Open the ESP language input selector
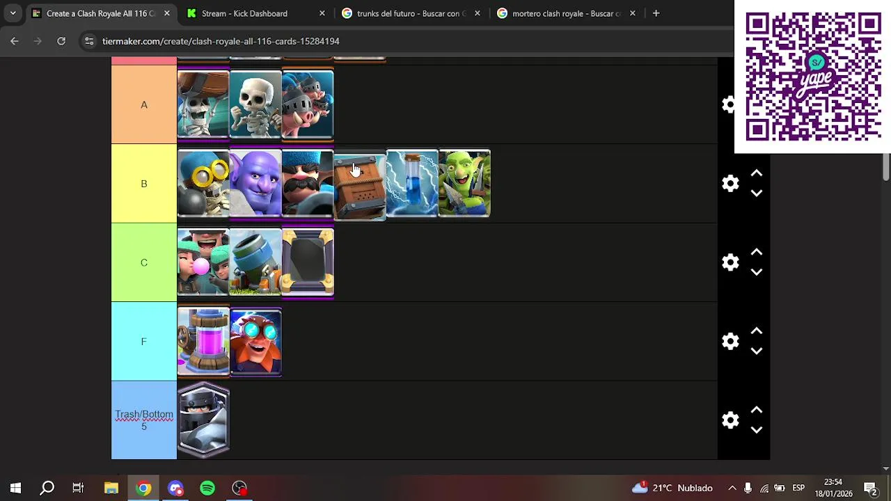The width and height of the screenshot is (891, 501). [798, 488]
